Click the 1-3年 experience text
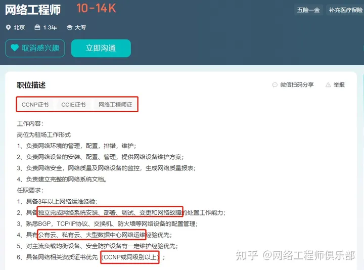Image resolution: width=364 pixels, height=270 pixels. tap(50, 27)
